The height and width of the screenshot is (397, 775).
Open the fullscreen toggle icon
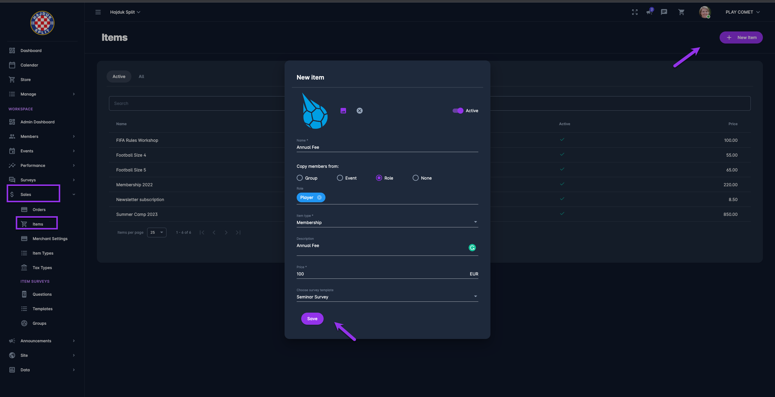[635, 12]
